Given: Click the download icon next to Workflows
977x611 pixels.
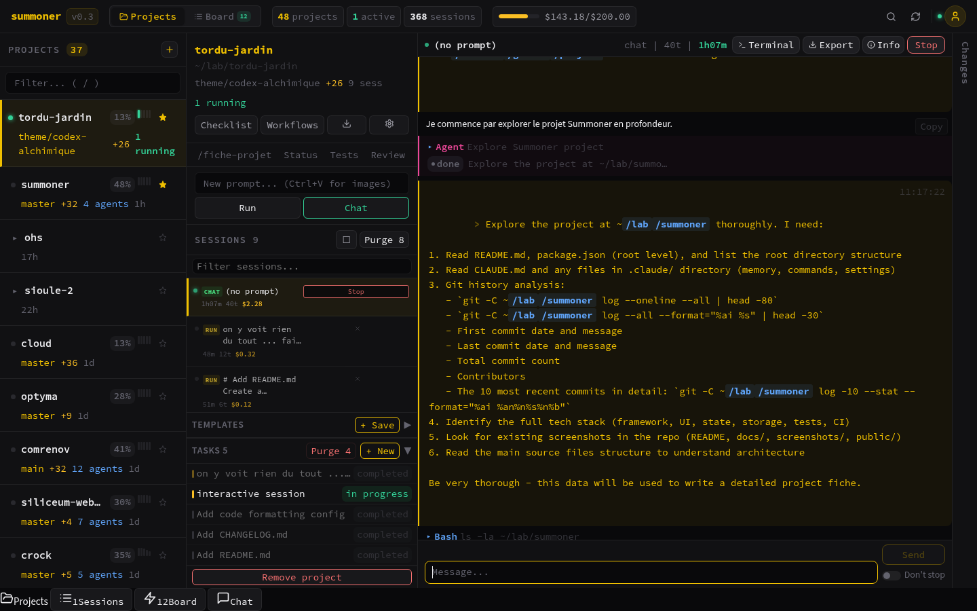Looking at the screenshot, I should pyautogui.click(x=347, y=125).
